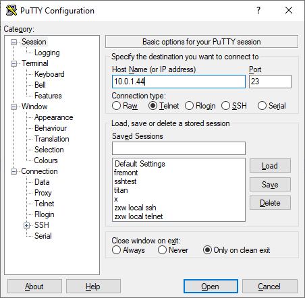Select the SSH connection type
The width and height of the screenshot is (305, 298).
coord(234,106)
